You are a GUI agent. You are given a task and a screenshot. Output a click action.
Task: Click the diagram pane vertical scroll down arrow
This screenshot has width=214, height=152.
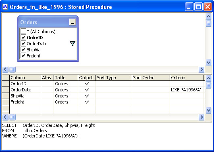pyautogui.click(x=208, y=63)
